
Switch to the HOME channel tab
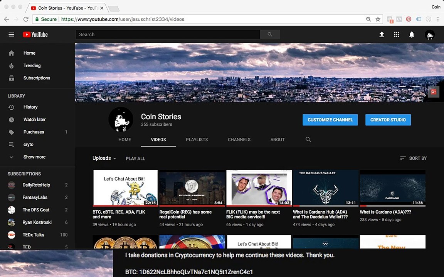coord(124,140)
